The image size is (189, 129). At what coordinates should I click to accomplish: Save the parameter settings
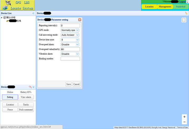click(69, 84)
